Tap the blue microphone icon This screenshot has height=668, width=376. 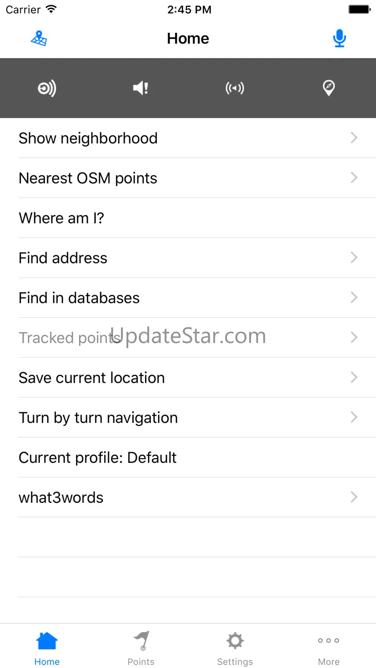[339, 39]
